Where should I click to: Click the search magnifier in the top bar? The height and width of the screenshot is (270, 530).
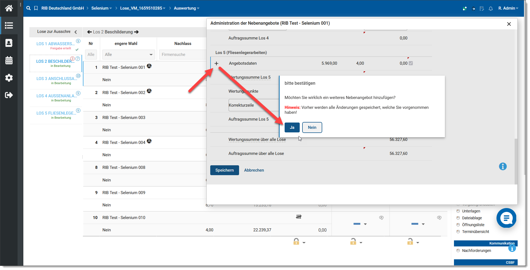(29, 8)
